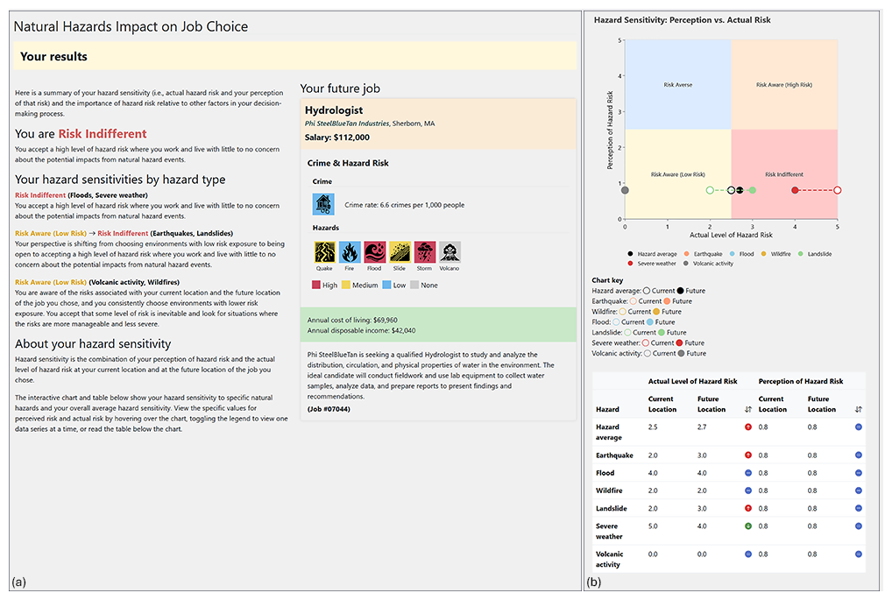Screen dimensions: 892x600
Task: Select the Flood hazard icon
Action: tap(374, 252)
